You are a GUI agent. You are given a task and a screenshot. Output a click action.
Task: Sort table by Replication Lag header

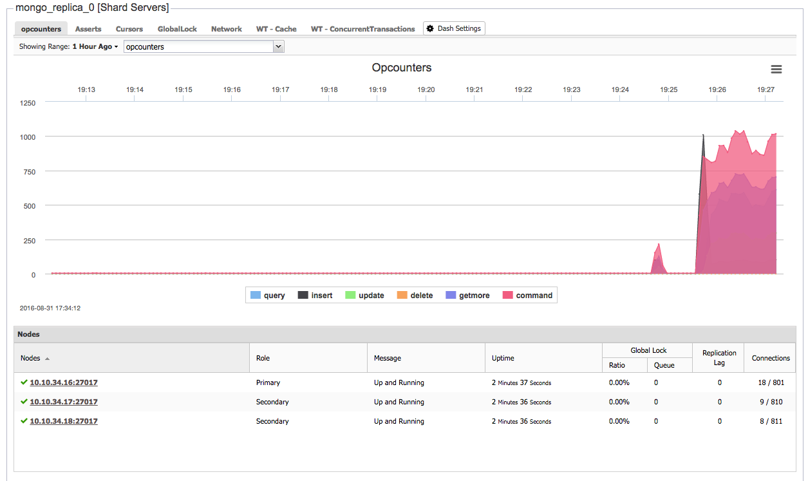click(x=719, y=358)
